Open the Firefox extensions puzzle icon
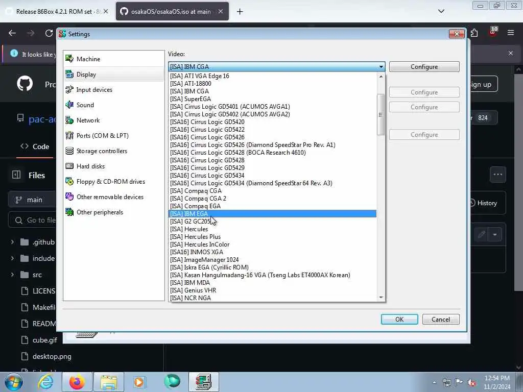Viewport: 523px width, 392px height. [x=474, y=33]
